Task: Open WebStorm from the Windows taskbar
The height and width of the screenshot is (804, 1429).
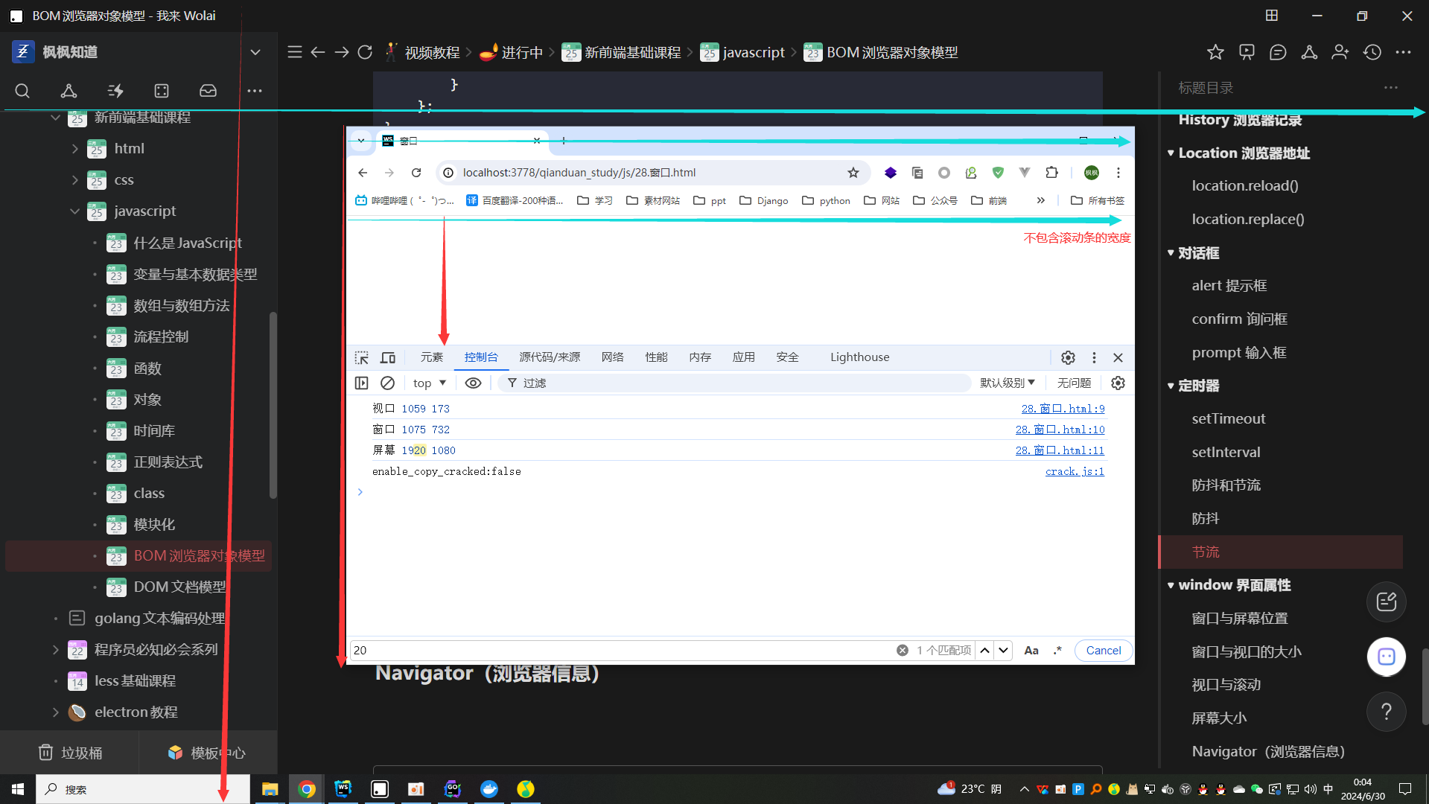Action: coord(343,789)
